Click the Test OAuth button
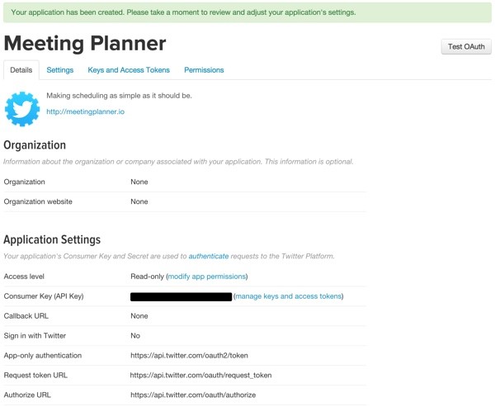The width and height of the screenshot is (495, 407). click(x=466, y=47)
